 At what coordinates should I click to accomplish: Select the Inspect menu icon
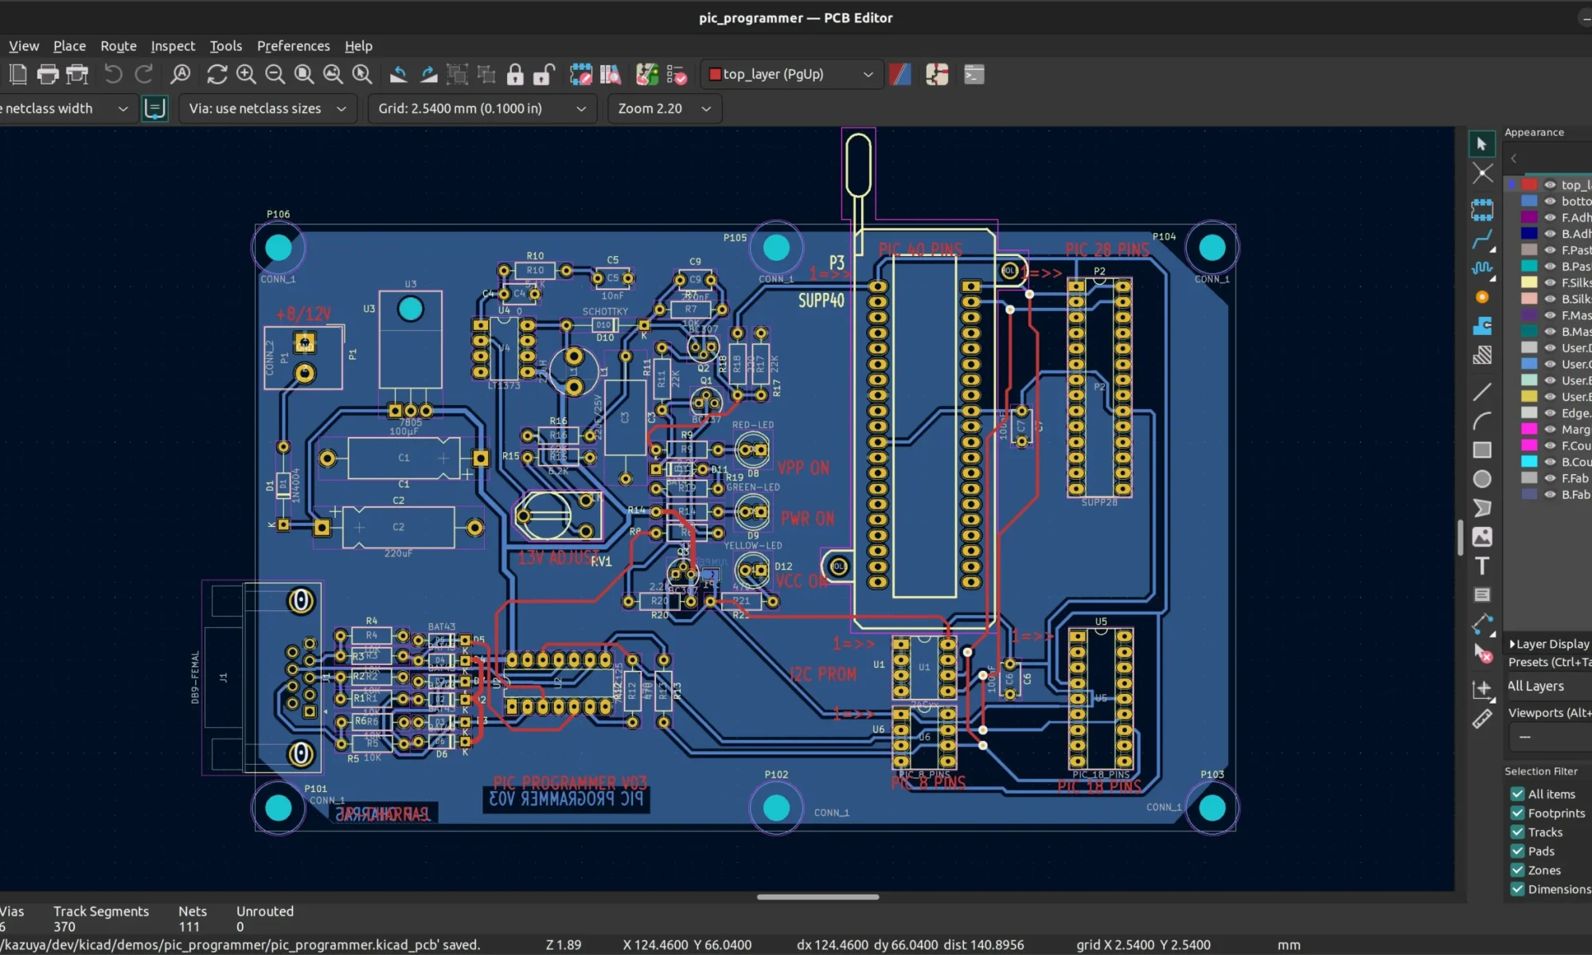[172, 45]
